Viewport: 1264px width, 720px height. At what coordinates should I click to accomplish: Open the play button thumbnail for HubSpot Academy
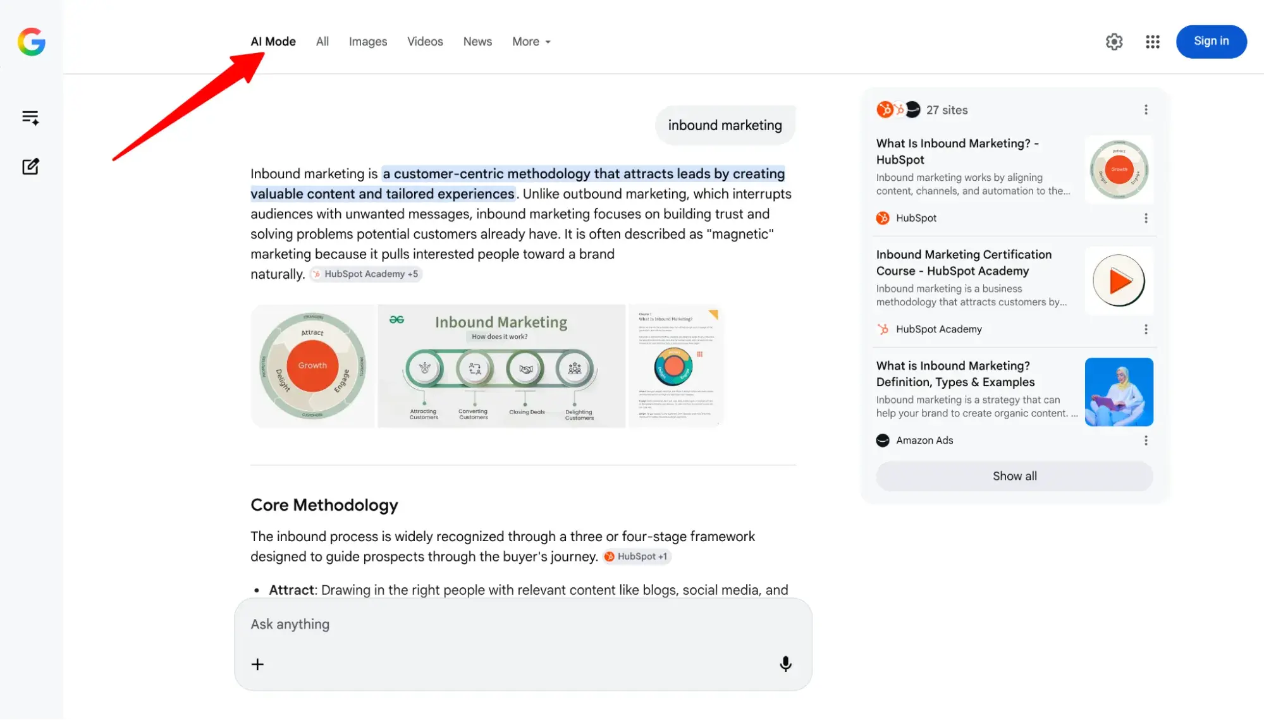point(1119,281)
